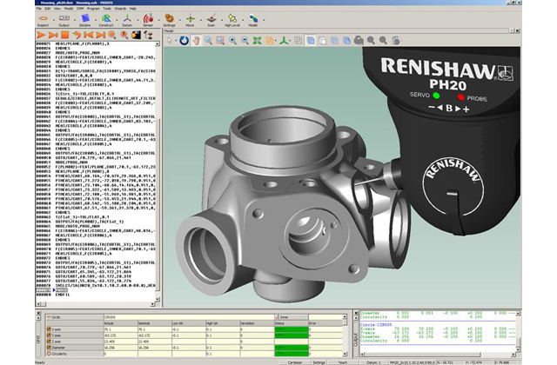Click the green coordinate axes icon
Viewport: 557px width, 365px height.
tap(283, 41)
